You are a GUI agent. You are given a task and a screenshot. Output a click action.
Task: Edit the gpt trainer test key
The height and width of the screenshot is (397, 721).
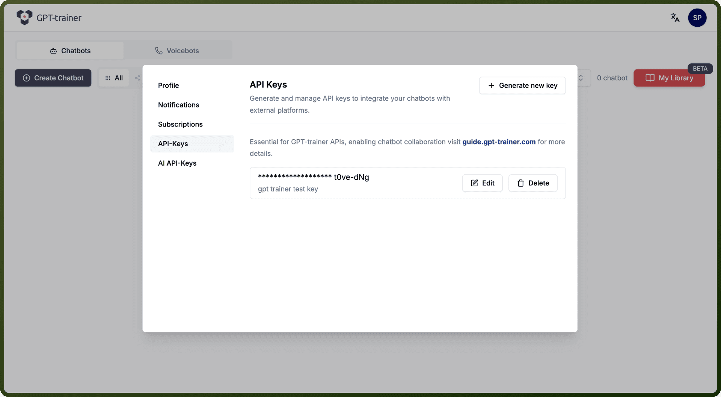[482, 183]
